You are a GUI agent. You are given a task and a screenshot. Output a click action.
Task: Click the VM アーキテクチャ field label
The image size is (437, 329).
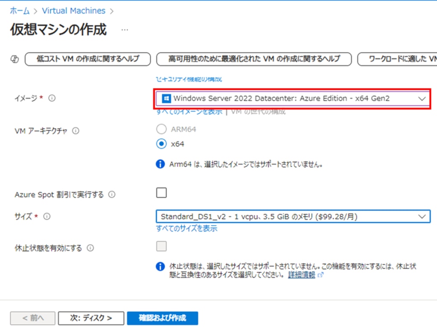(x=41, y=131)
